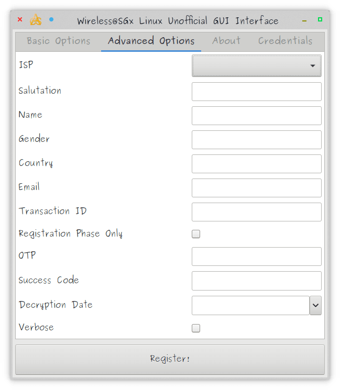Click the Decryption Date text entry

tap(250, 305)
